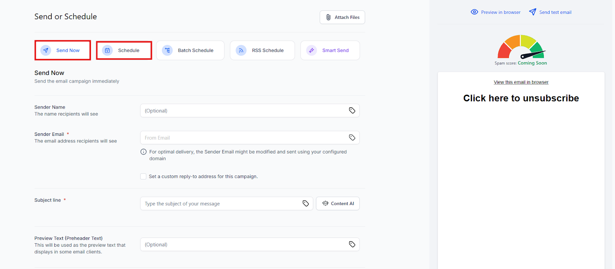Open the RSS Schedule option

(262, 50)
